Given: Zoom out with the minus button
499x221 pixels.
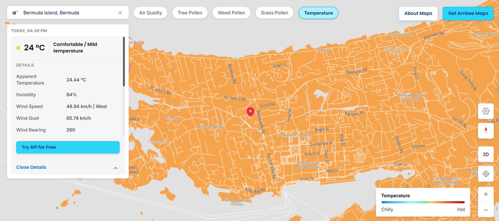Looking at the screenshot, I should click(x=486, y=210).
